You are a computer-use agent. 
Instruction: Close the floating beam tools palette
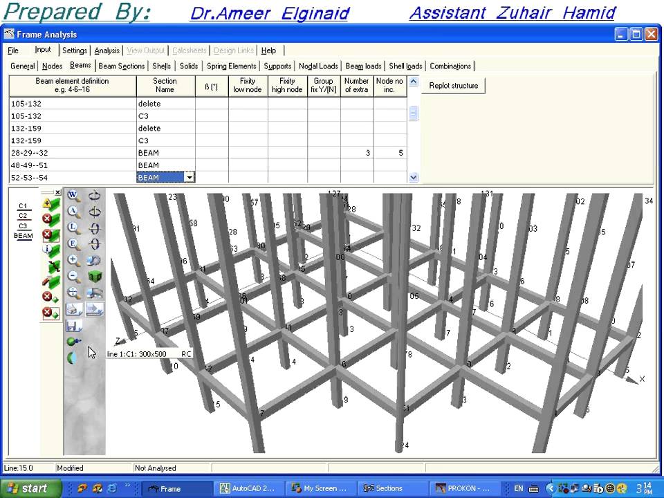point(57,192)
